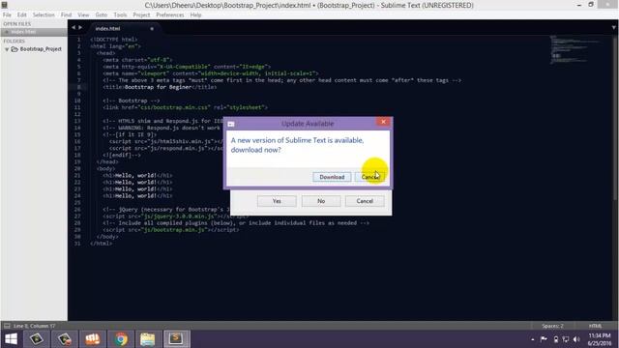Viewport: 619px width, 348px height.
Task: Close index.html via sidebar close icon
Action: [x=7, y=32]
